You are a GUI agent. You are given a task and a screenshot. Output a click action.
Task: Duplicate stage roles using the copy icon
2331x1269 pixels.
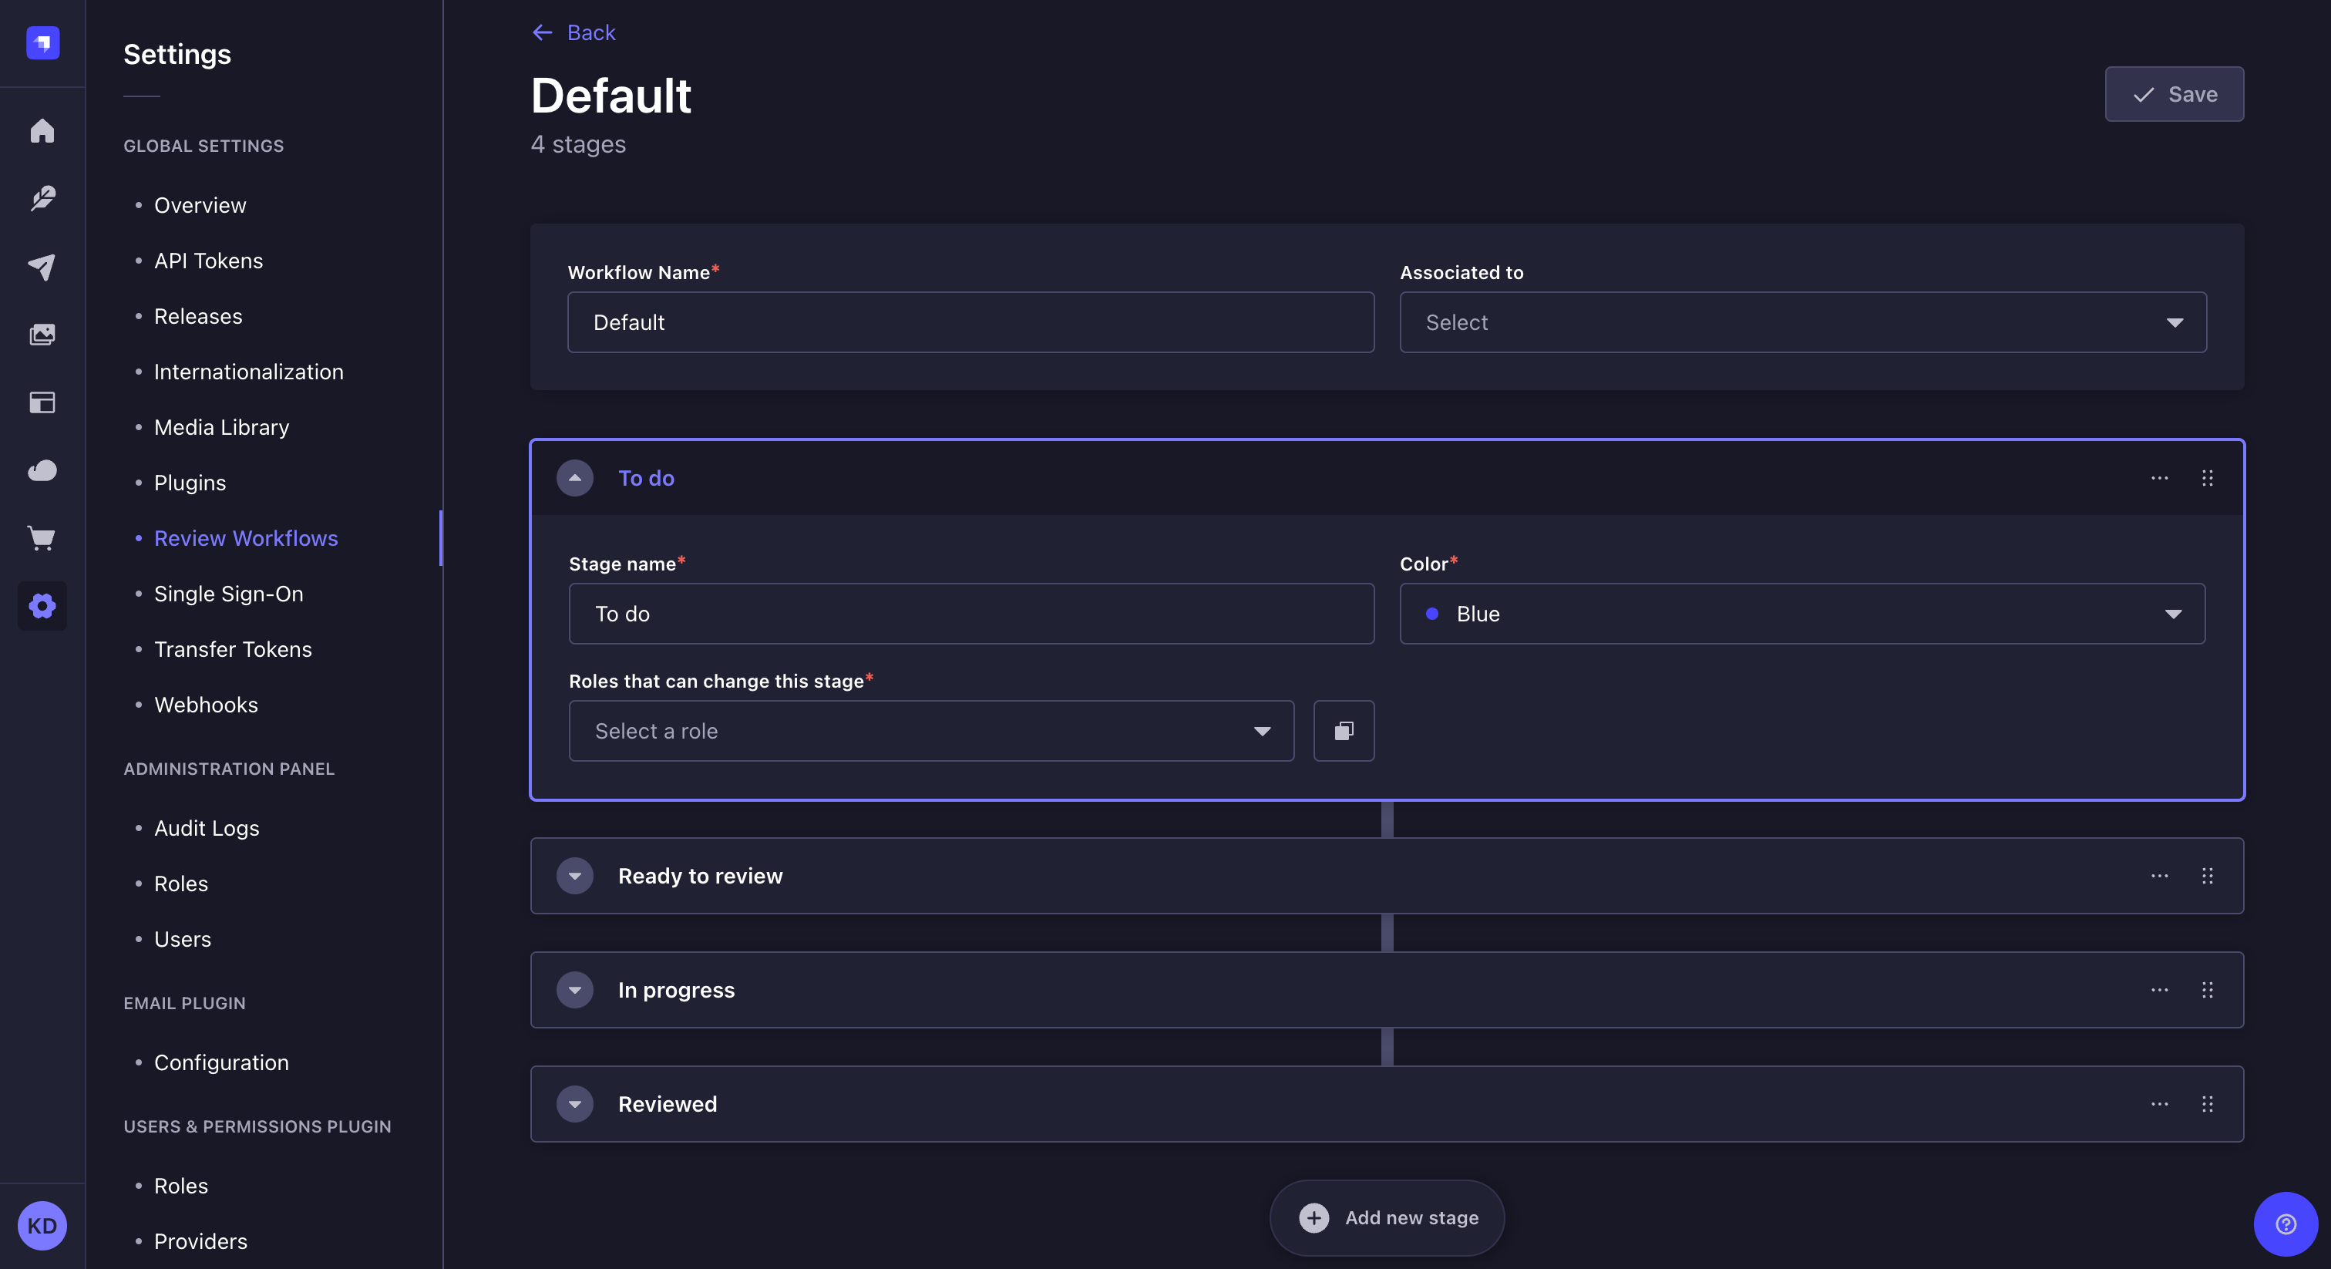(x=1343, y=730)
